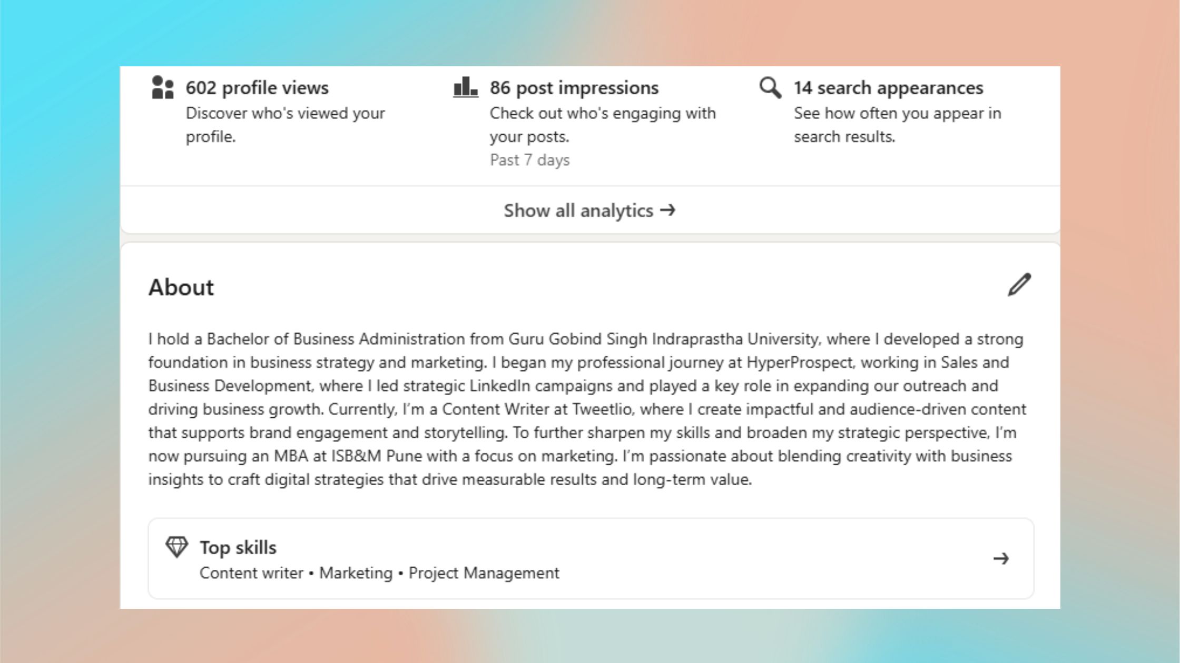
Task: Open 86 post impressions
Action: [574, 88]
